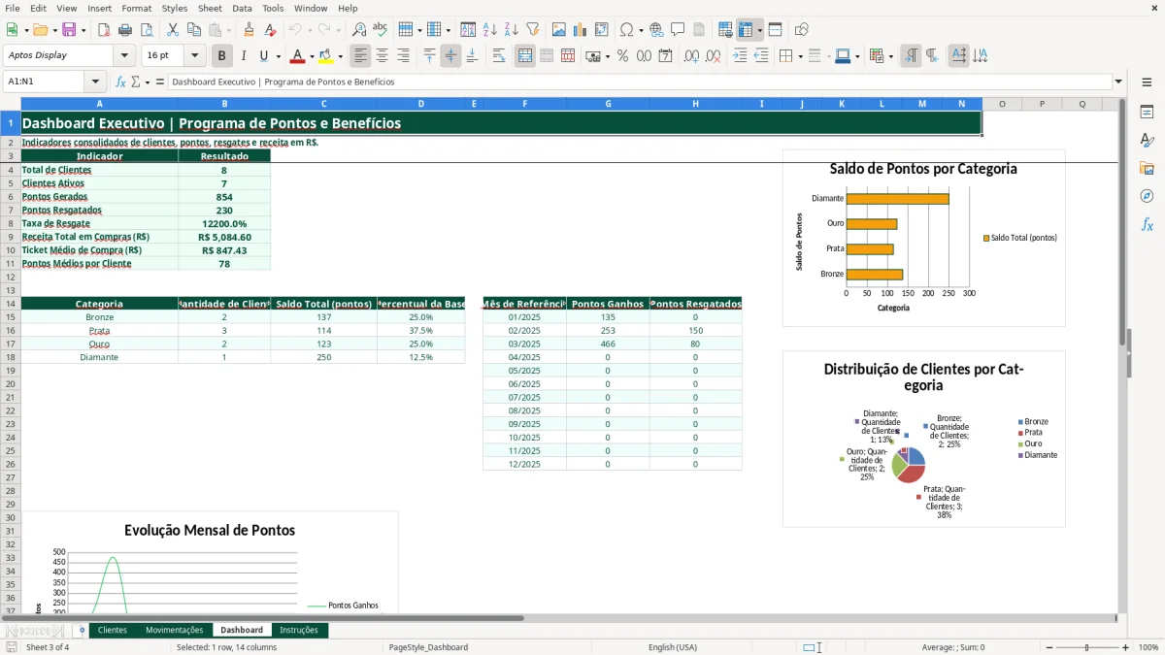
Task: Open the Borders dropdown arrow
Action: pyautogui.click(x=799, y=56)
